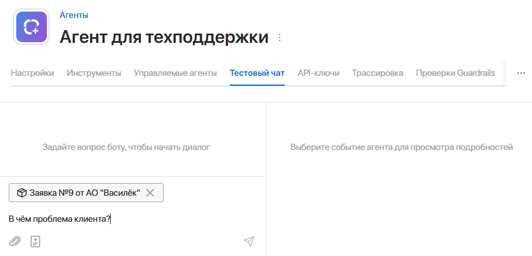Go to the Трассировка tab
532x256 pixels.
pyautogui.click(x=377, y=73)
